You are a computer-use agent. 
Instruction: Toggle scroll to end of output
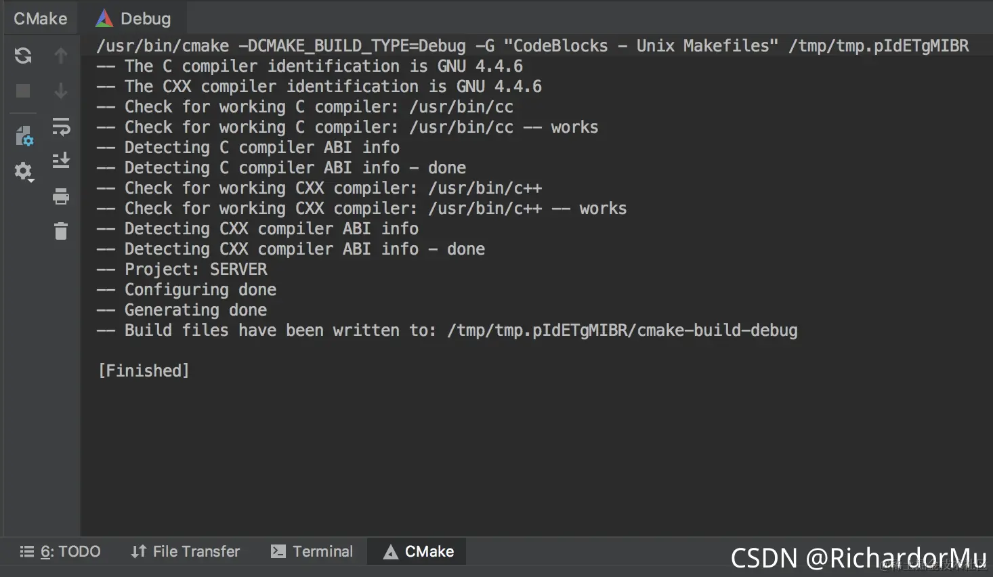pyautogui.click(x=61, y=161)
